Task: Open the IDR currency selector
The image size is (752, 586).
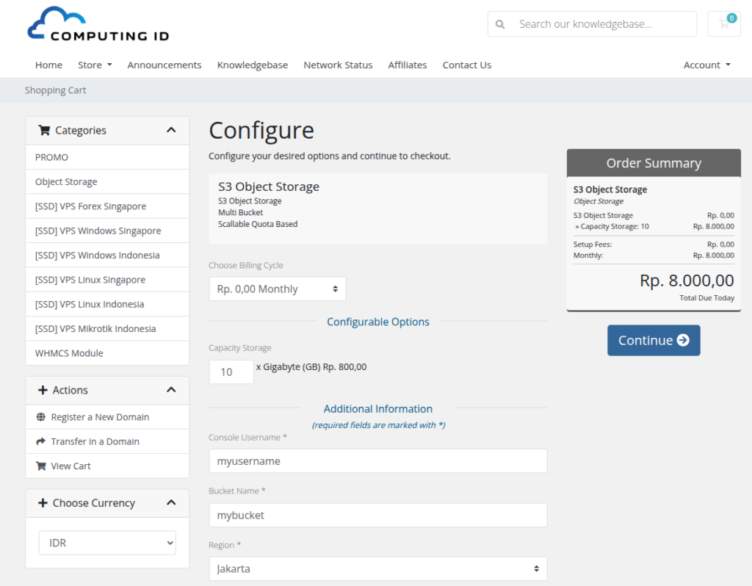Action: pos(107,543)
